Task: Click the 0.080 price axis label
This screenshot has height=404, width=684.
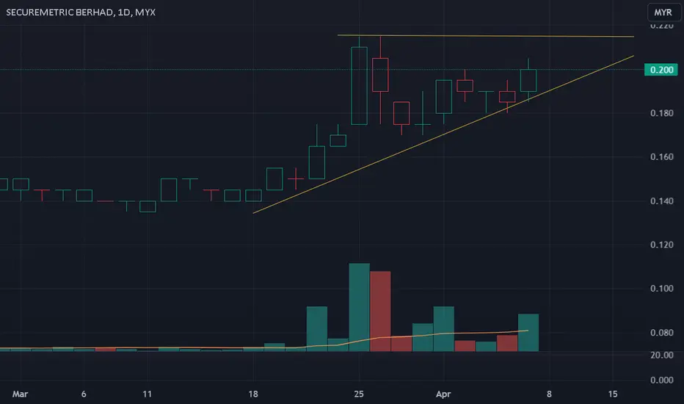Action: click(x=662, y=333)
